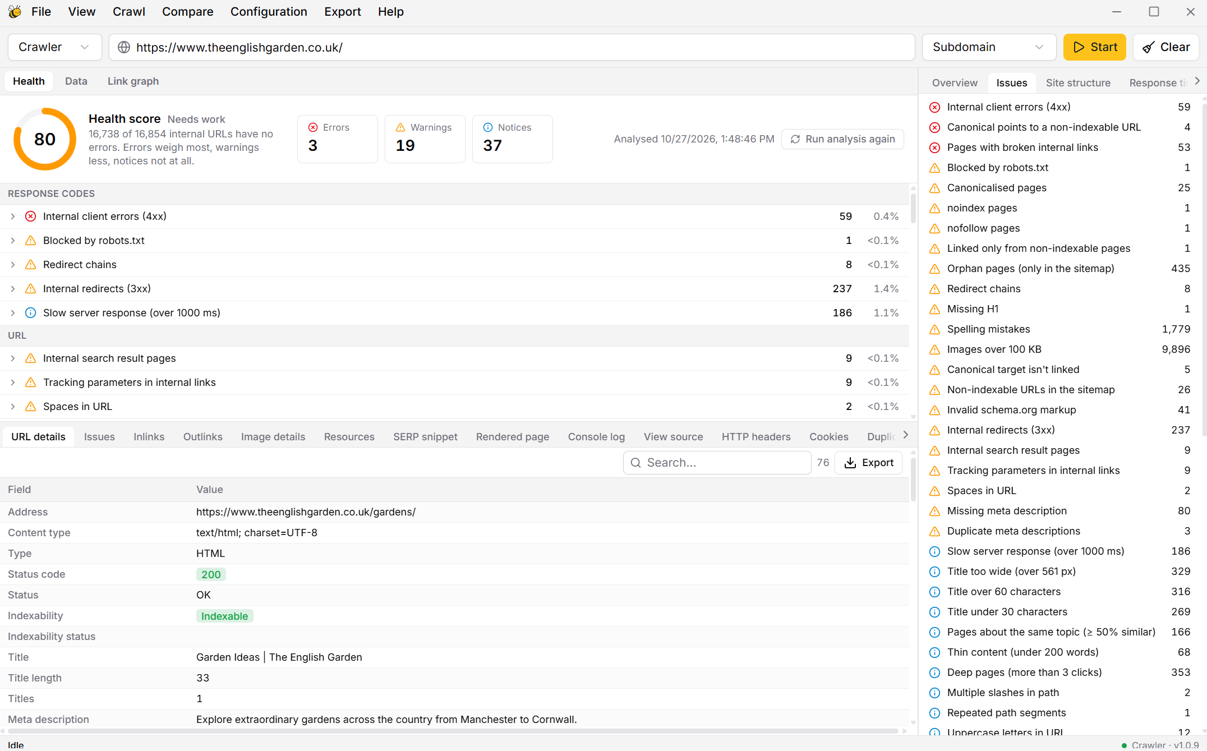The image size is (1207, 751).
Task: Click the info icon beside Thin content (under 200 words)
Action: 934,652
